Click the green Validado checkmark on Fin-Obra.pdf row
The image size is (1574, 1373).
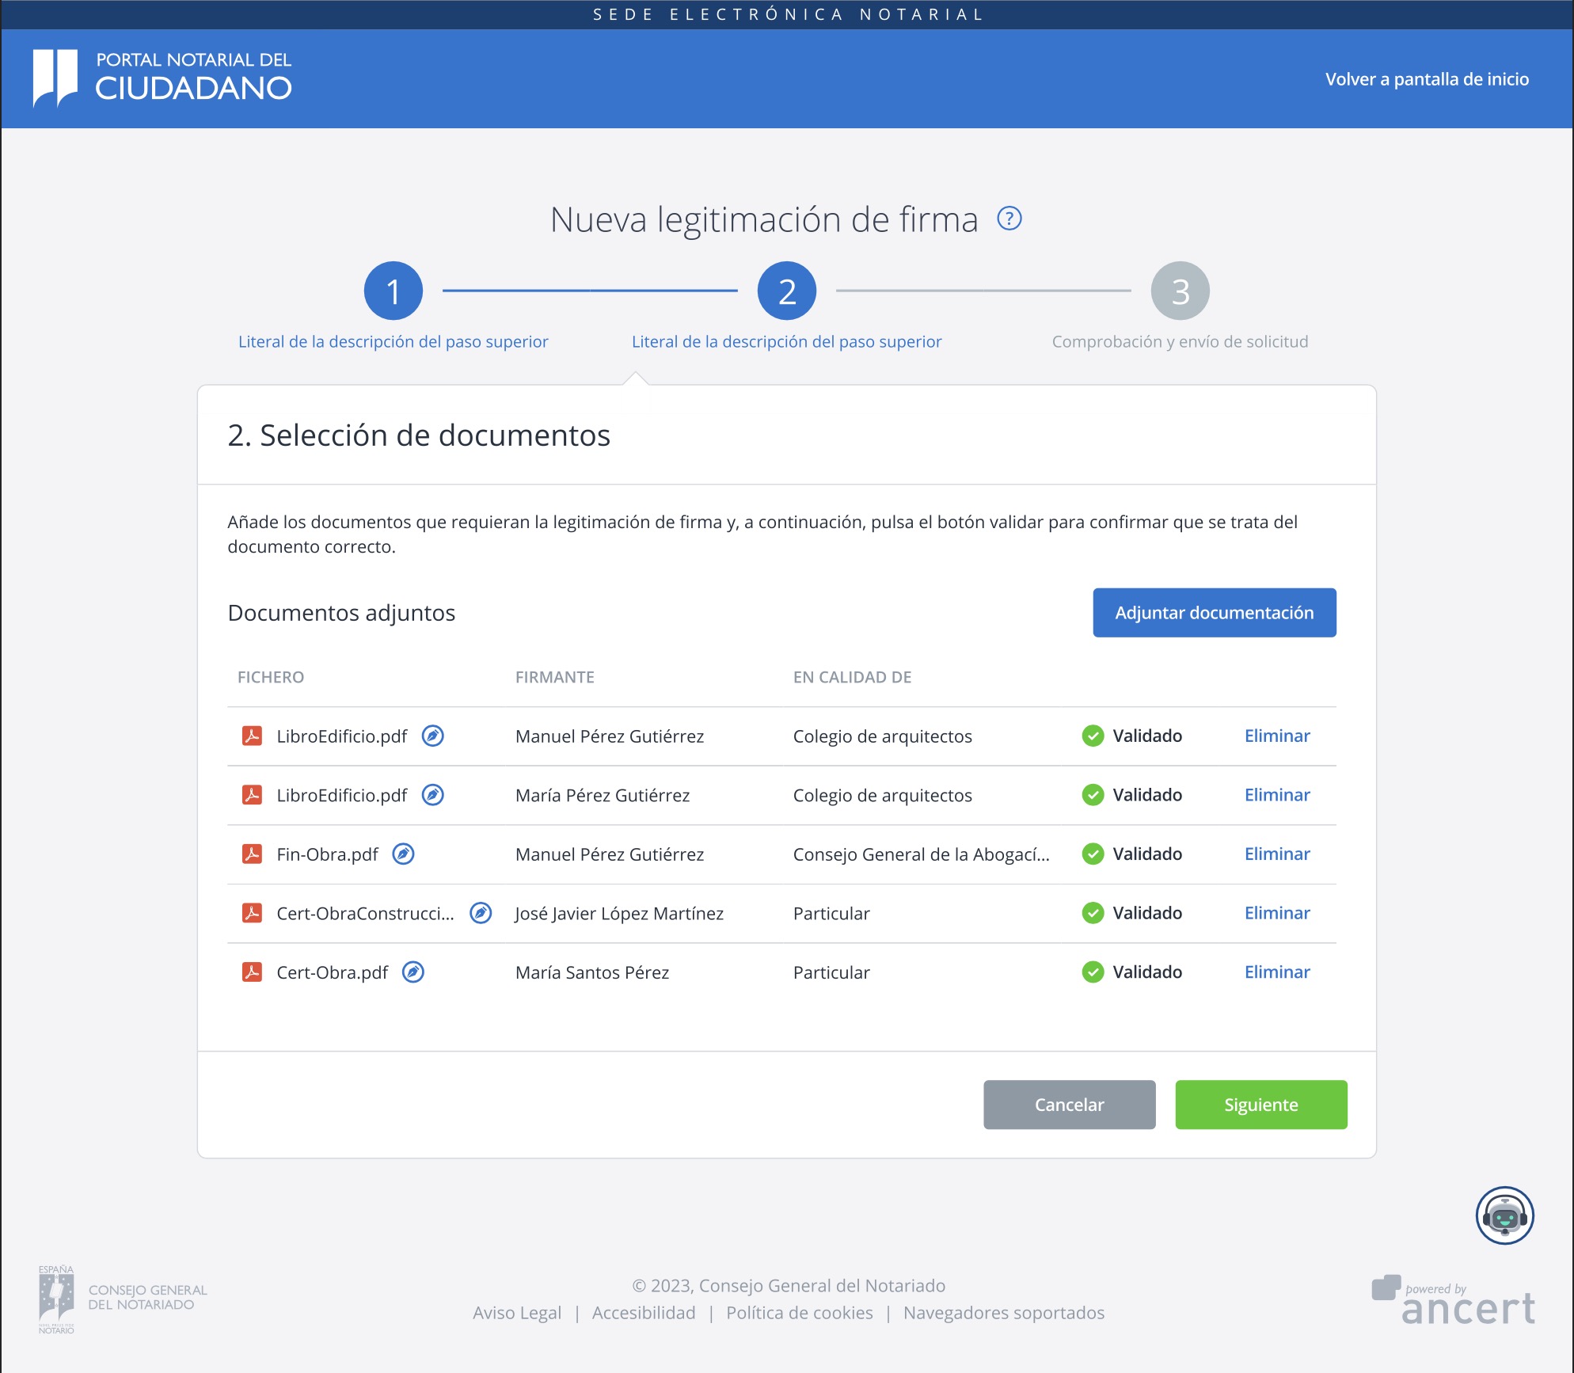[1093, 854]
